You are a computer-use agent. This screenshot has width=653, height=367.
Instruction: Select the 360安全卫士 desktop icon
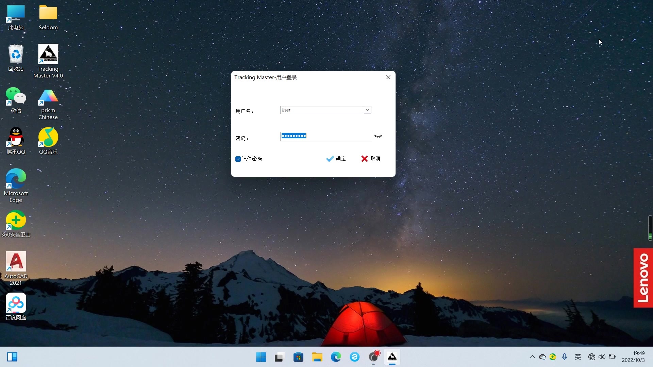coord(16,224)
